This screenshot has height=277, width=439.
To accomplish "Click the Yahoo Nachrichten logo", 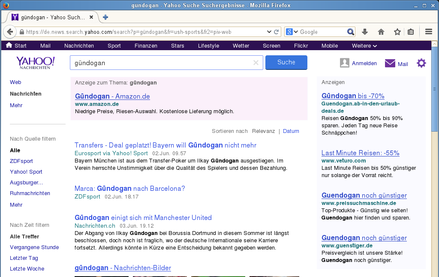I will (x=35, y=63).
